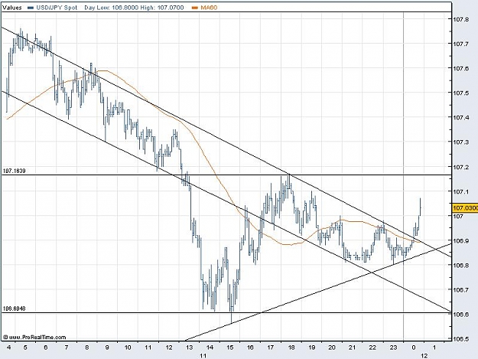Click the 107.8 price axis label
478x359 pixels.
[460, 19]
